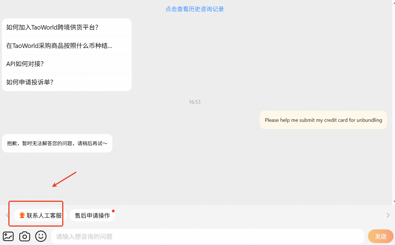Click the reply 抱歉，暂时无法解答您的问题
The image size is (395, 245).
pyautogui.click(x=57, y=143)
